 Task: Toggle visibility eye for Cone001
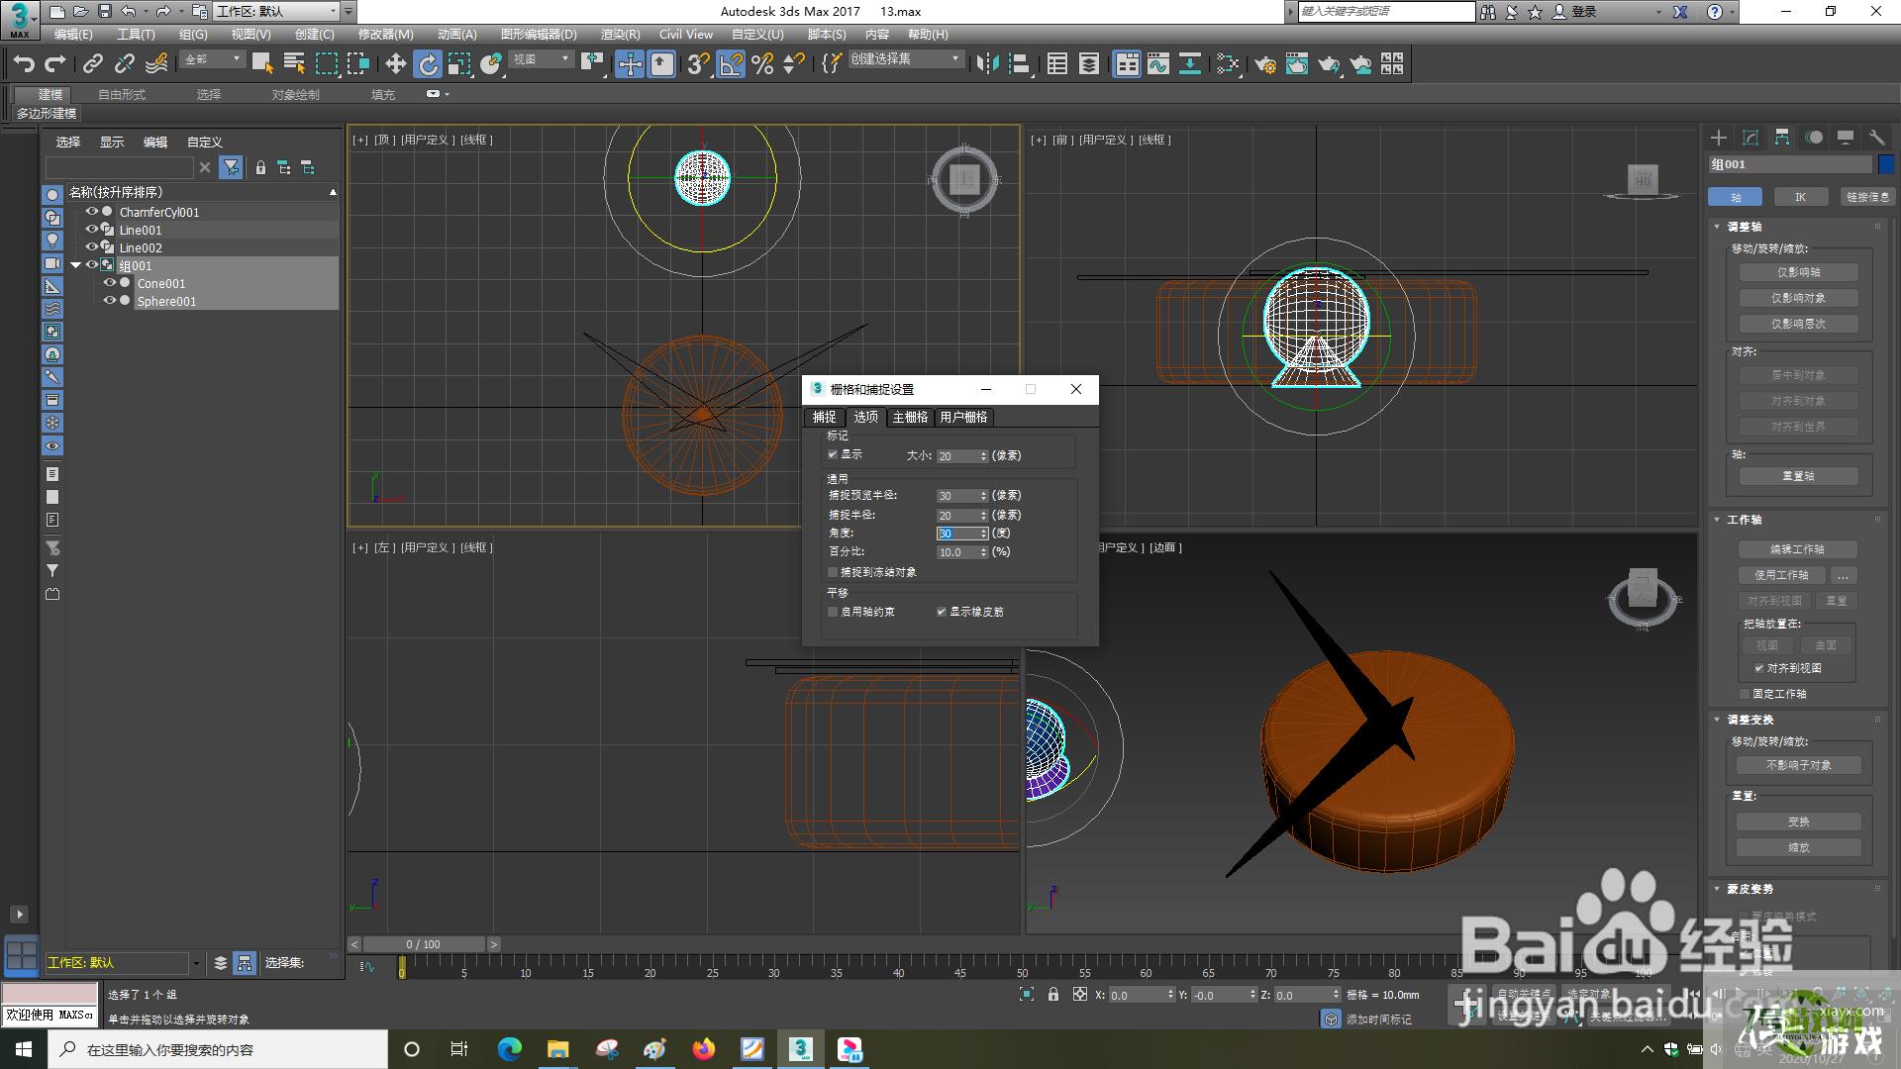[x=110, y=283]
